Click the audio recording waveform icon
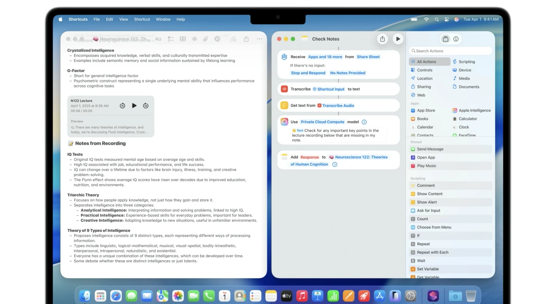 tap(194, 39)
